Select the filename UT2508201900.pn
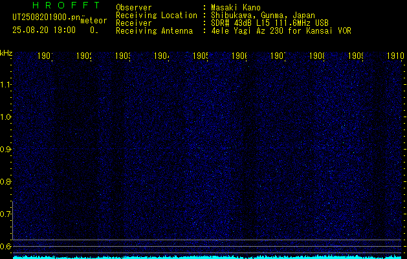 (46, 17)
